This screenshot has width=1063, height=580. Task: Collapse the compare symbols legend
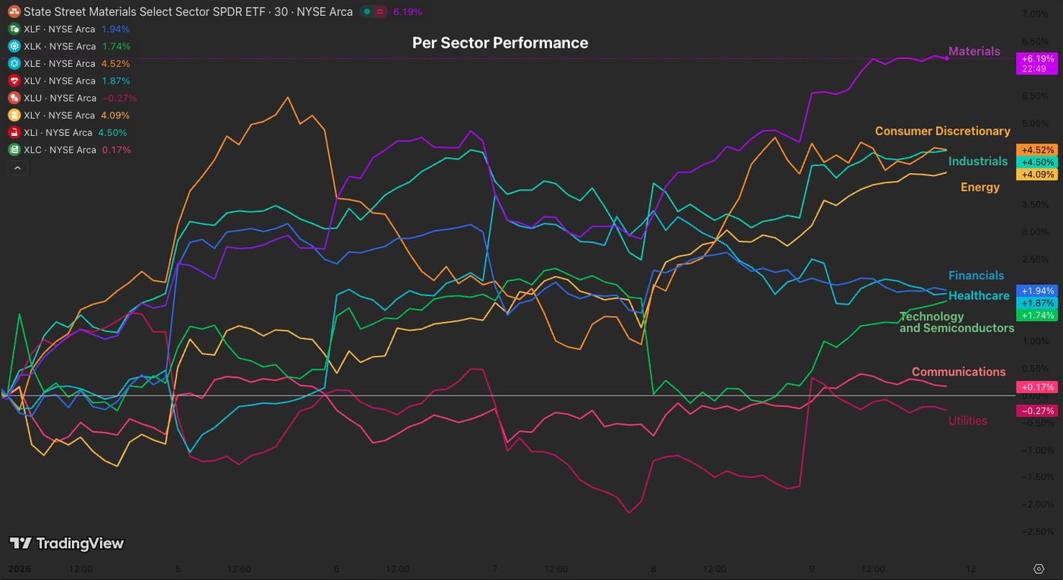tap(17, 168)
